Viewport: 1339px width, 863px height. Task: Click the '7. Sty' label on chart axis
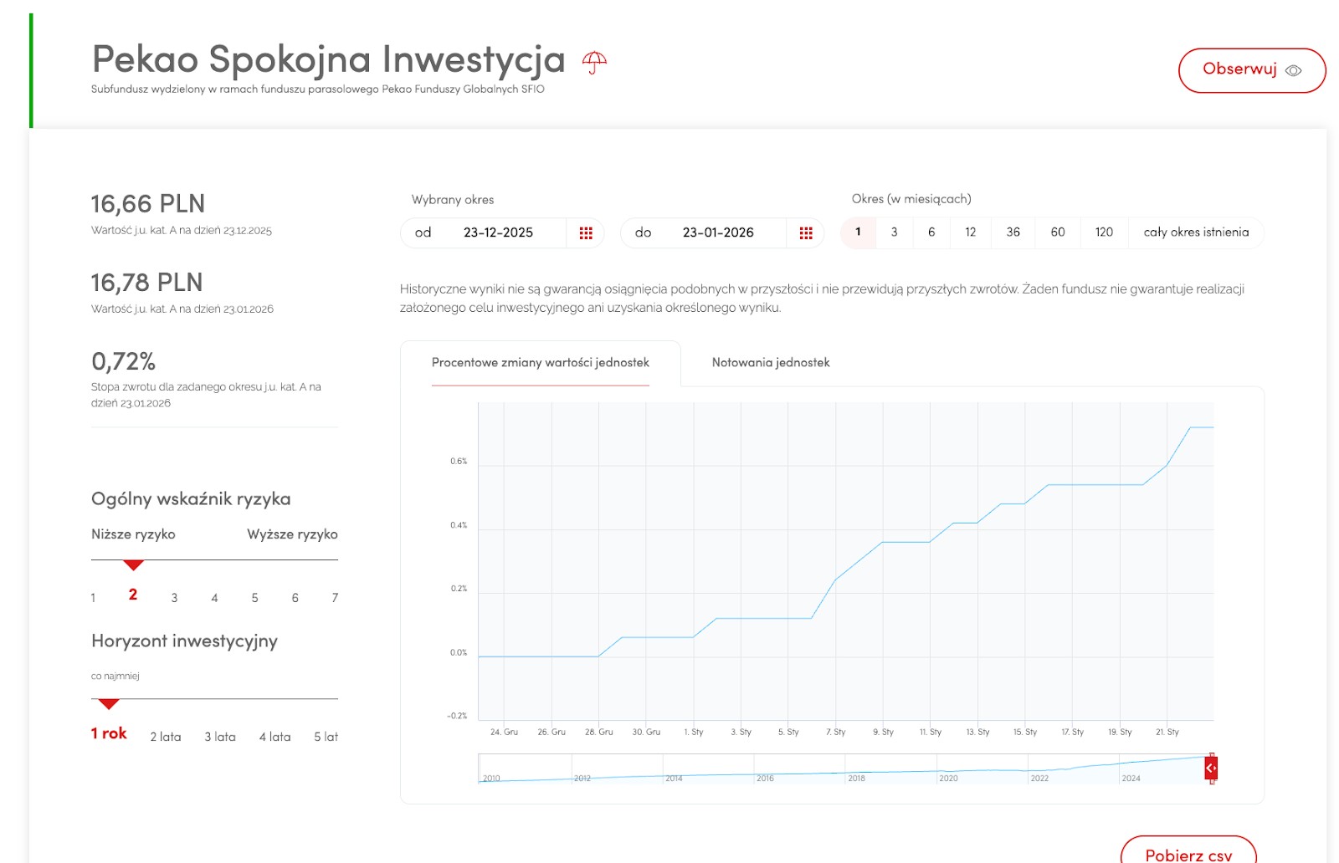pyautogui.click(x=836, y=732)
